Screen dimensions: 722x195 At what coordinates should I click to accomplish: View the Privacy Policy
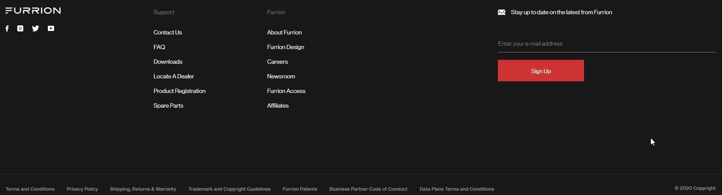click(x=82, y=189)
